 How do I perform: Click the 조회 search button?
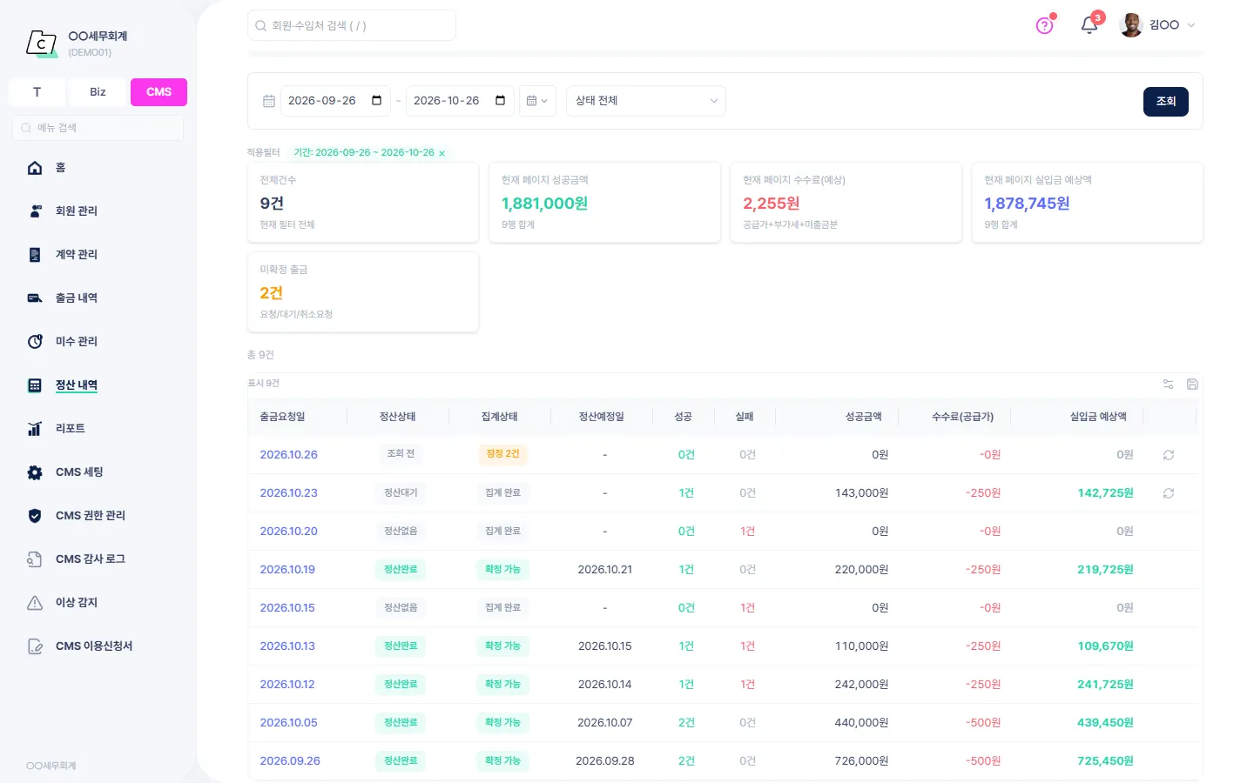pyautogui.click(x=1166, y=102)
